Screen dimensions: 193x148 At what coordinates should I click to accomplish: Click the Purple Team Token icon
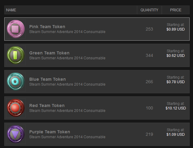point(16,134)
